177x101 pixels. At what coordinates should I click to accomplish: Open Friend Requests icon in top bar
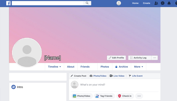coord(156,3)
